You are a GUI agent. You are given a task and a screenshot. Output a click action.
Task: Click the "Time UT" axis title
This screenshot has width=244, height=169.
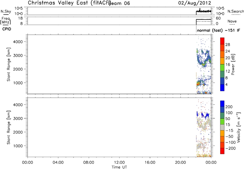[x=119, y=167]
